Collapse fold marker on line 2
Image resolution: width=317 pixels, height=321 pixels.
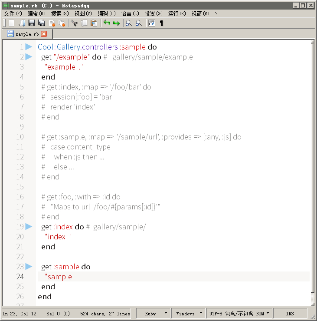tap(29, 57)
